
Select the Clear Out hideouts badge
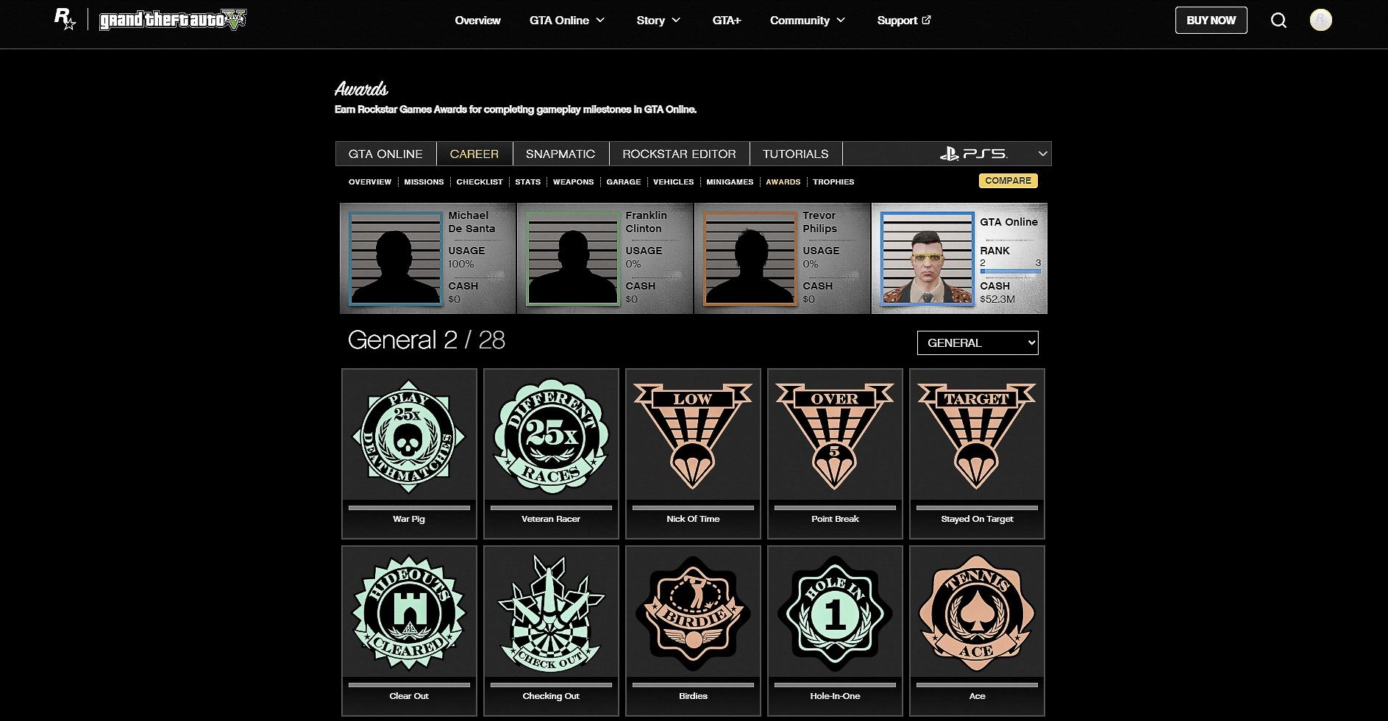[409, 613]
